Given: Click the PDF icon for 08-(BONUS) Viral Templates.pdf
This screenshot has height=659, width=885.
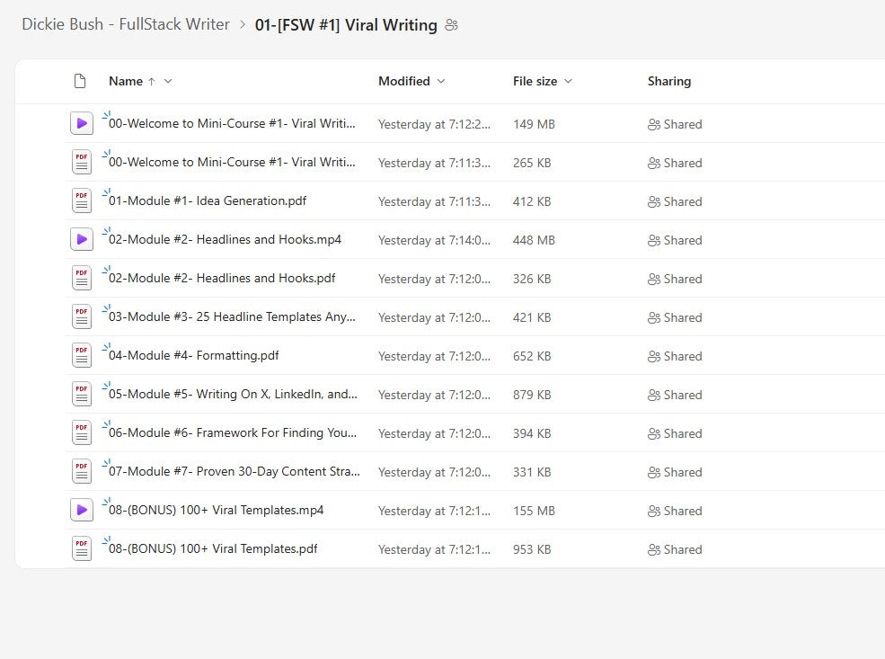Looking at the screenshot, I should [x=81, y=549].
